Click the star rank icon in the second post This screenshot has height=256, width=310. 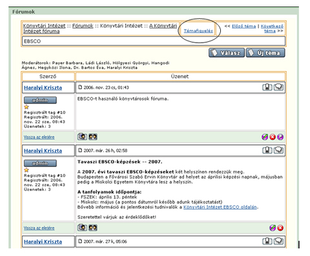click(x=26, y=170)
